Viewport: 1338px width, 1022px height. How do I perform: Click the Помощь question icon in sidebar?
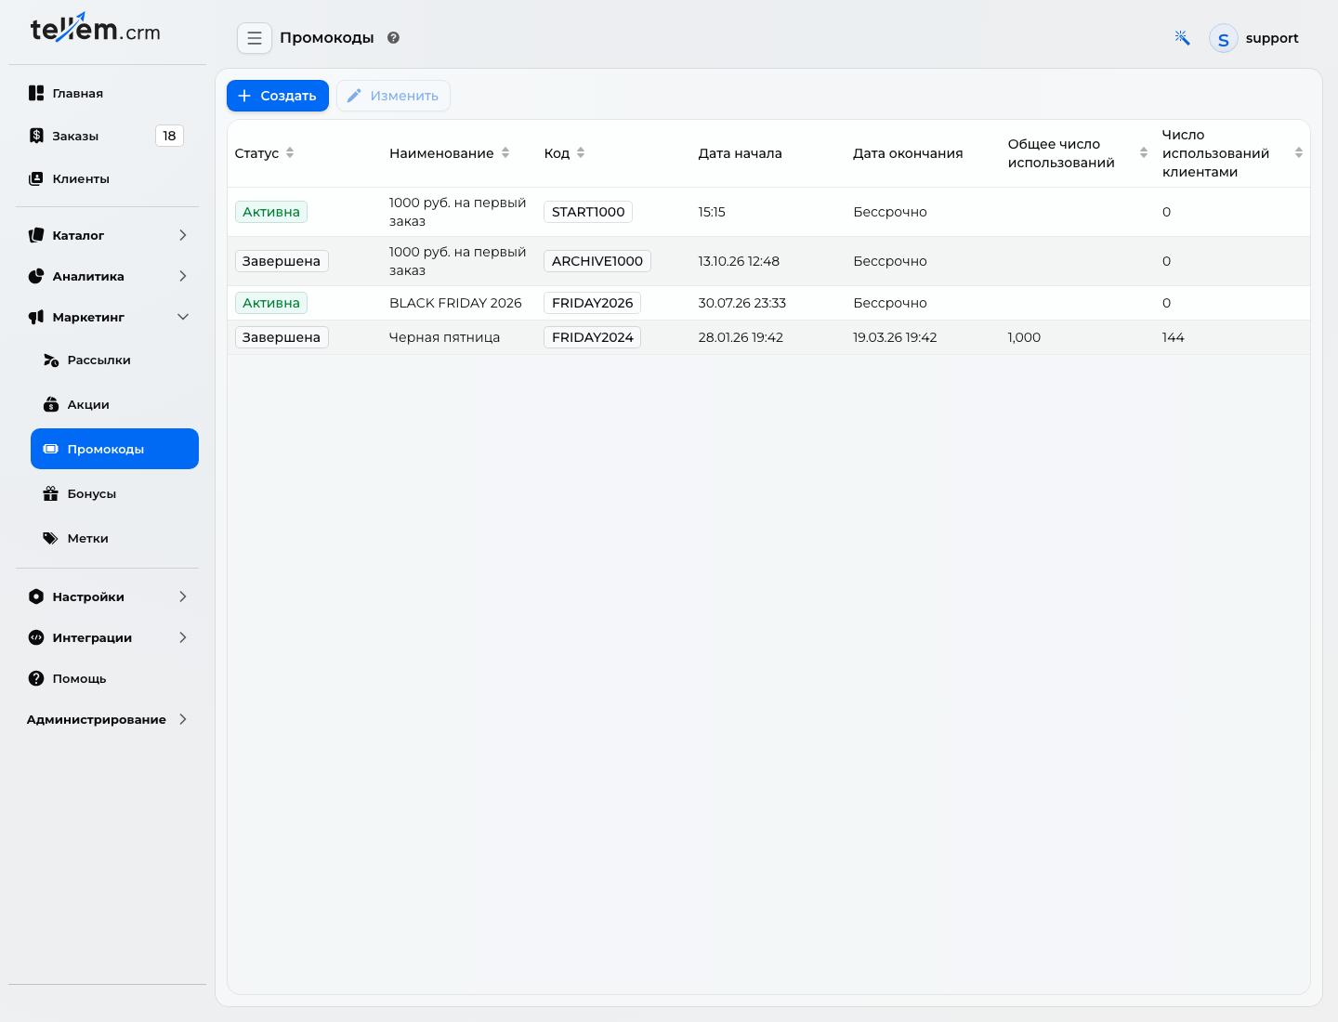[36, 678]
